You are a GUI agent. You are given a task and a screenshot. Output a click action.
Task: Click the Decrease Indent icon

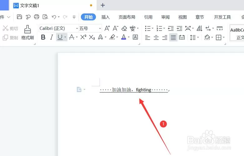(x=171, y=28)
